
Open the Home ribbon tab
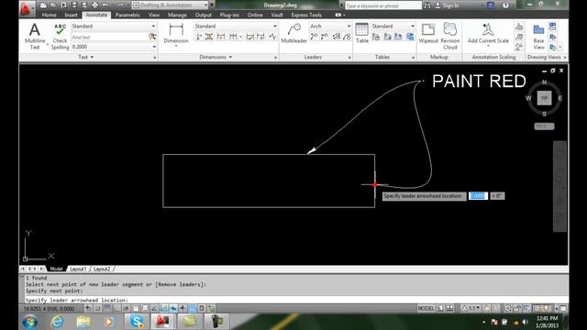click(49, 15)
